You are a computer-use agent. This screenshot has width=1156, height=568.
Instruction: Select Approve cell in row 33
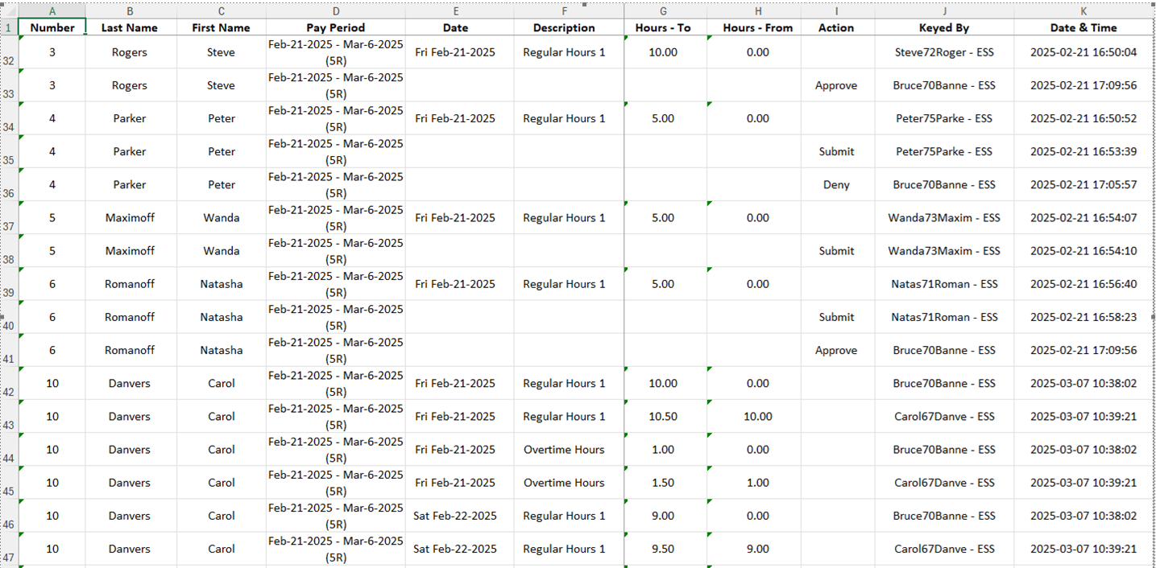point(836,85)
